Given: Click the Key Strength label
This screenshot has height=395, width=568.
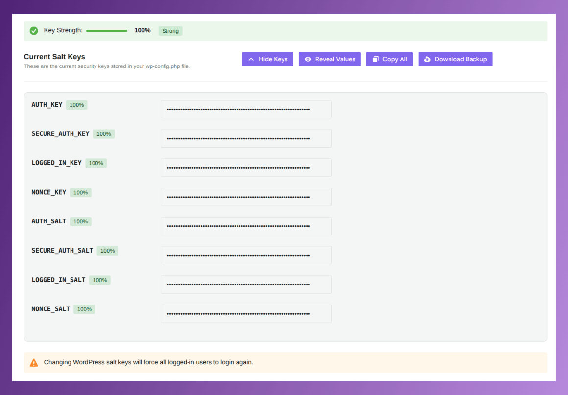Looking at the screenshot, I should [x=63, y=30].
